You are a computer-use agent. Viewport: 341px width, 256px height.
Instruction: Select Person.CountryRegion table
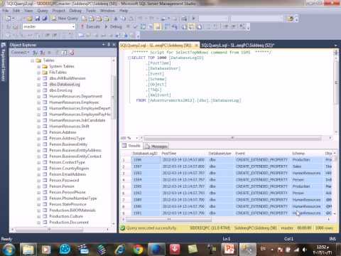(x=69, y=169)
